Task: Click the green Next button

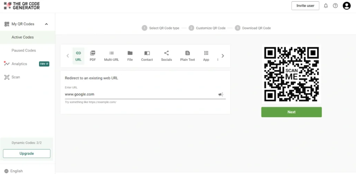Action: click(292, 112)
